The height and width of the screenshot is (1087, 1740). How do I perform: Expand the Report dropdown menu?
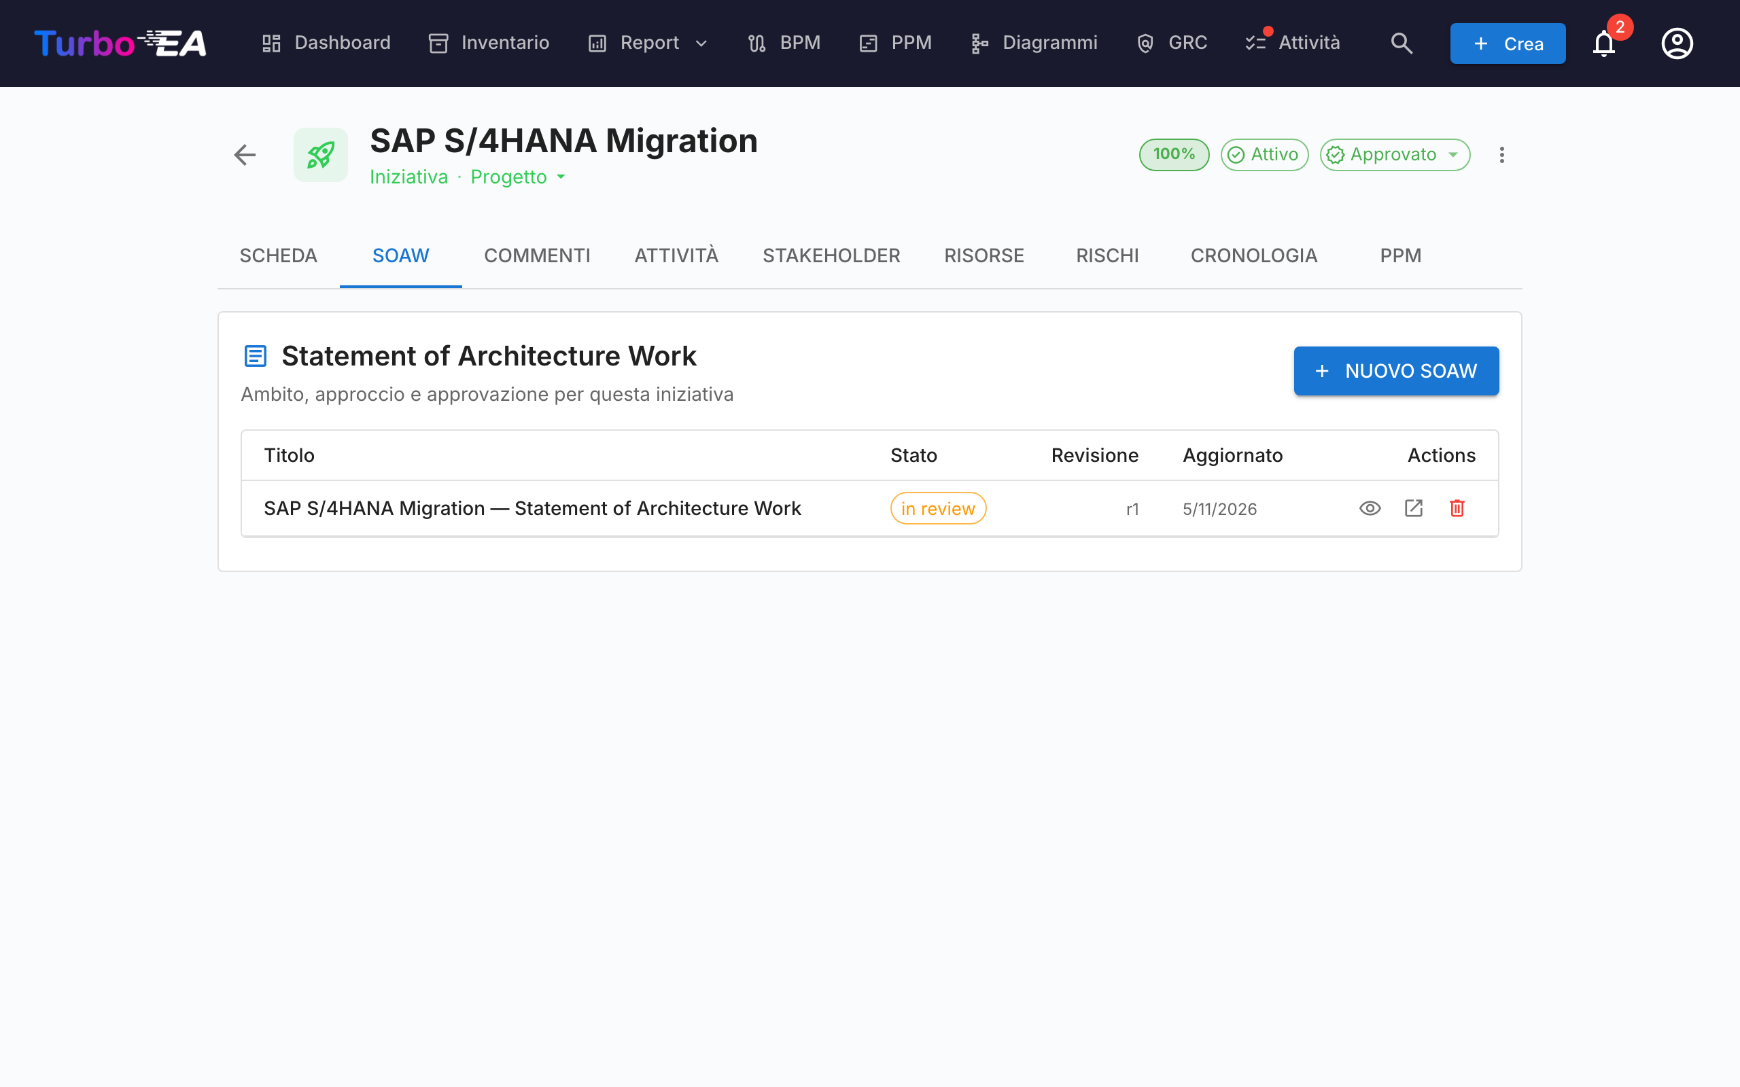648,43
